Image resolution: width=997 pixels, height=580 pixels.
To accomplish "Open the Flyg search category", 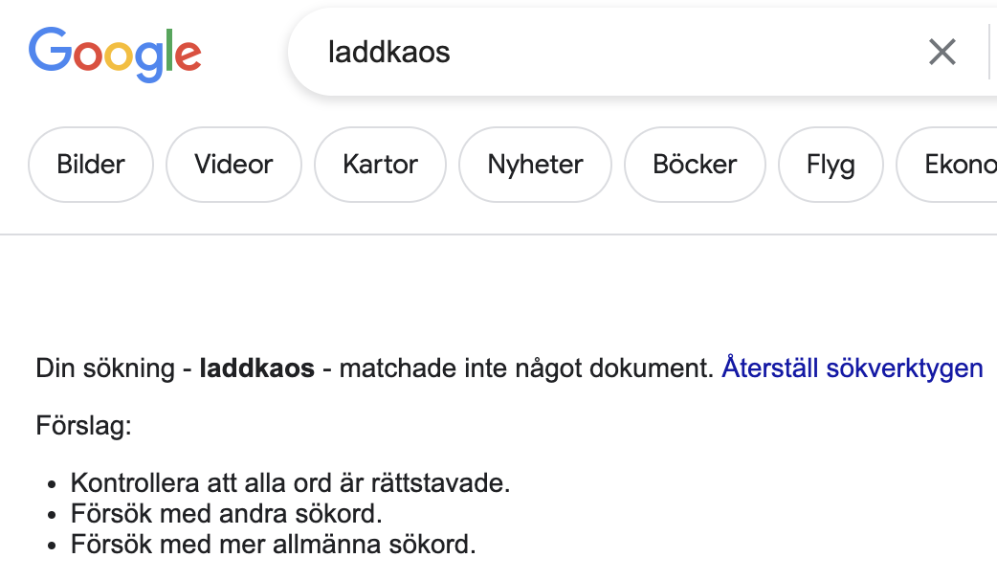I will [x=831, y=165].
